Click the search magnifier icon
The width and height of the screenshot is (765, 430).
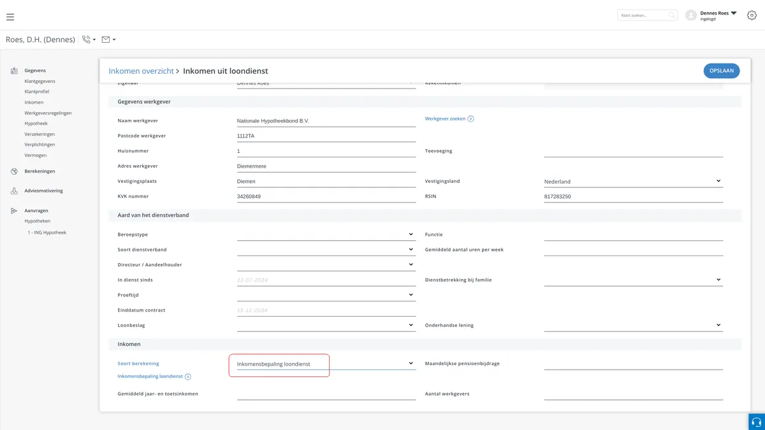point(671,15)
